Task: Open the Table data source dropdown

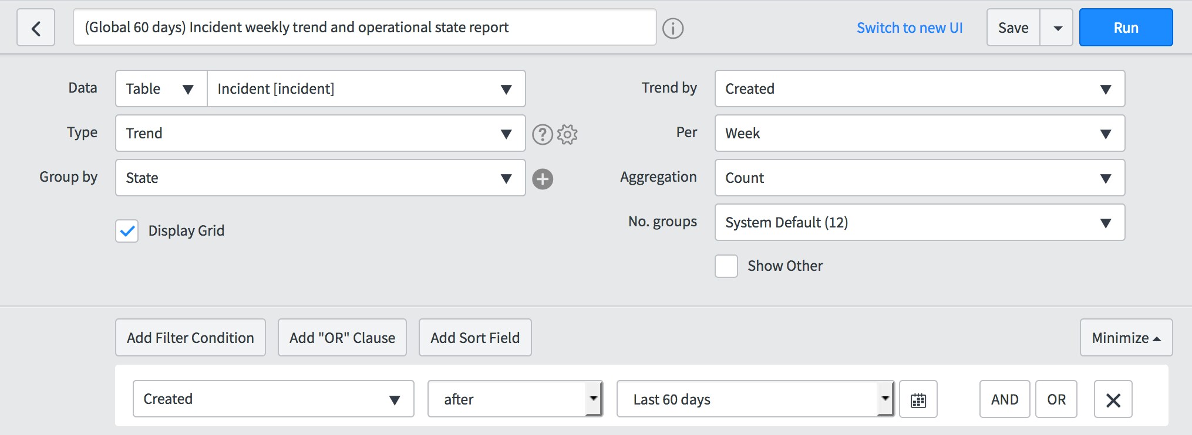Action: click(x=161, y=89)
